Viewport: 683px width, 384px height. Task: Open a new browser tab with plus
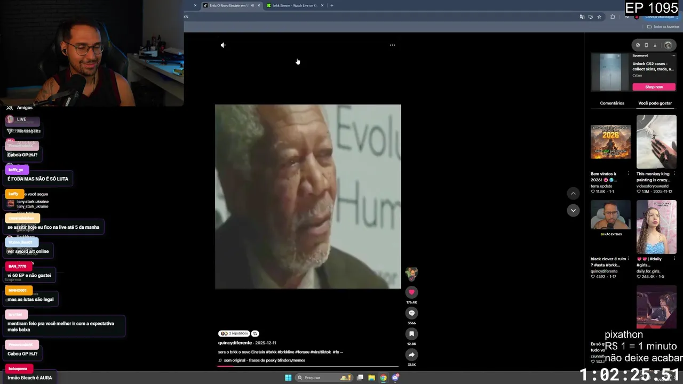click(331, 5)
